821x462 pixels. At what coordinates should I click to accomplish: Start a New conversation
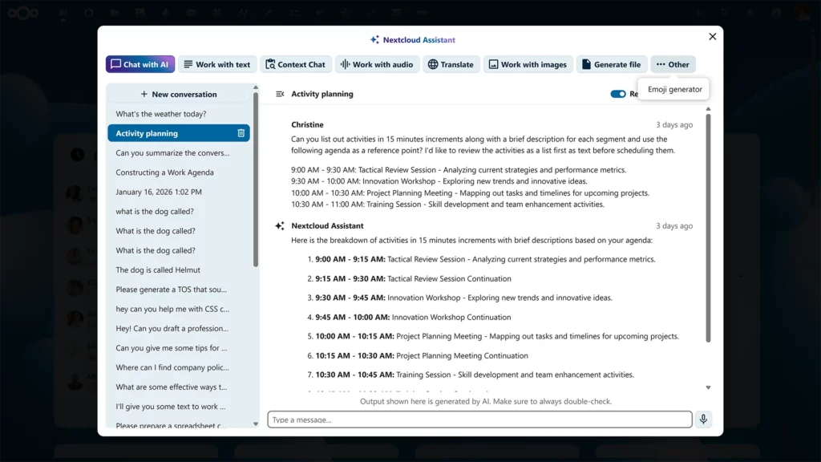tap(179, 94)
